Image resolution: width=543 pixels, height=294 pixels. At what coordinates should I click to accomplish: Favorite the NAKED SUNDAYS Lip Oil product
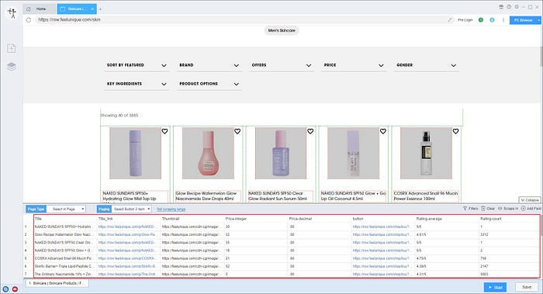click(383, 131)
